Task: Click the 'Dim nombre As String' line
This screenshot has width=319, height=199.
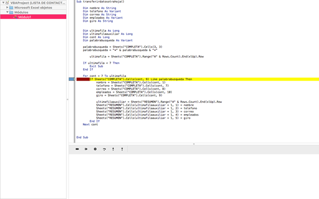Action: coord(99,8)
